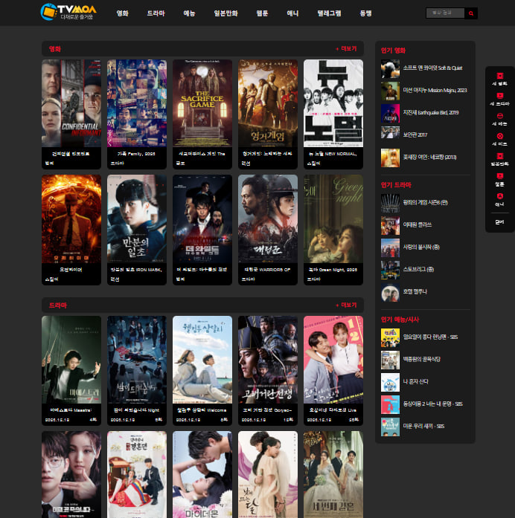Close the floating sidebar with 닫기
The width and height of the screenshot is (515, 518).
[500, 222]
